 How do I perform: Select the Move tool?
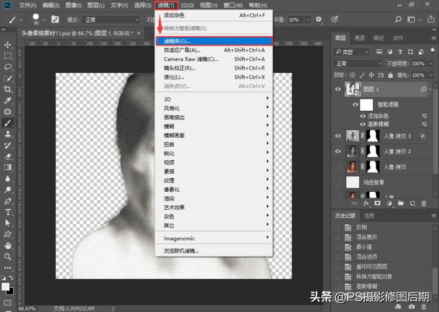(x=7, y=45)
